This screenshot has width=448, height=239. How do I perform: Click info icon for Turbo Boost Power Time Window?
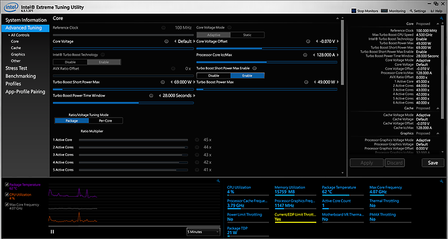point(151,96)
